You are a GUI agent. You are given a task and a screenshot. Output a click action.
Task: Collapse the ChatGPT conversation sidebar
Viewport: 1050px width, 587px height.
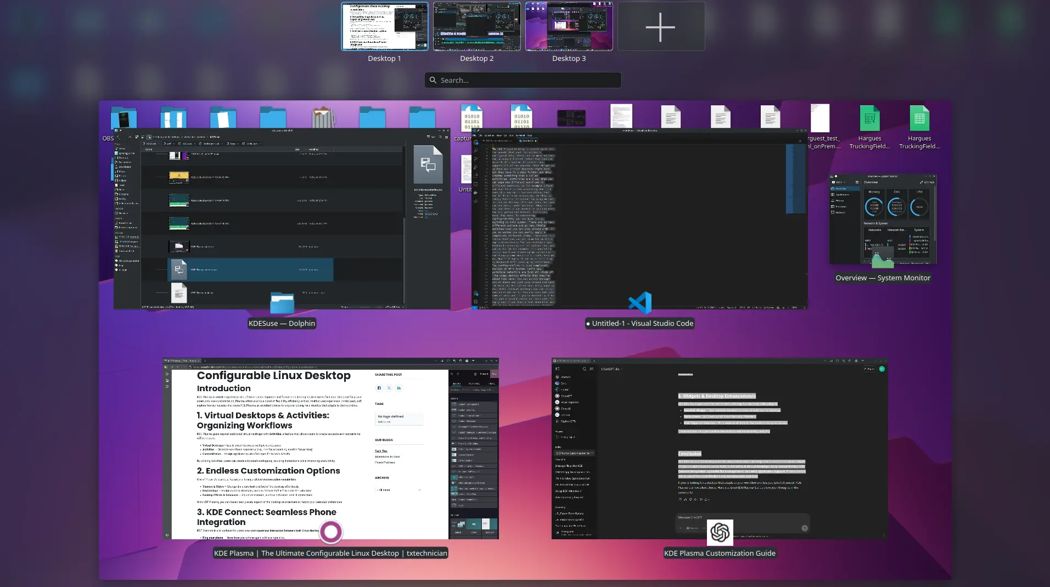coord(557,369)
